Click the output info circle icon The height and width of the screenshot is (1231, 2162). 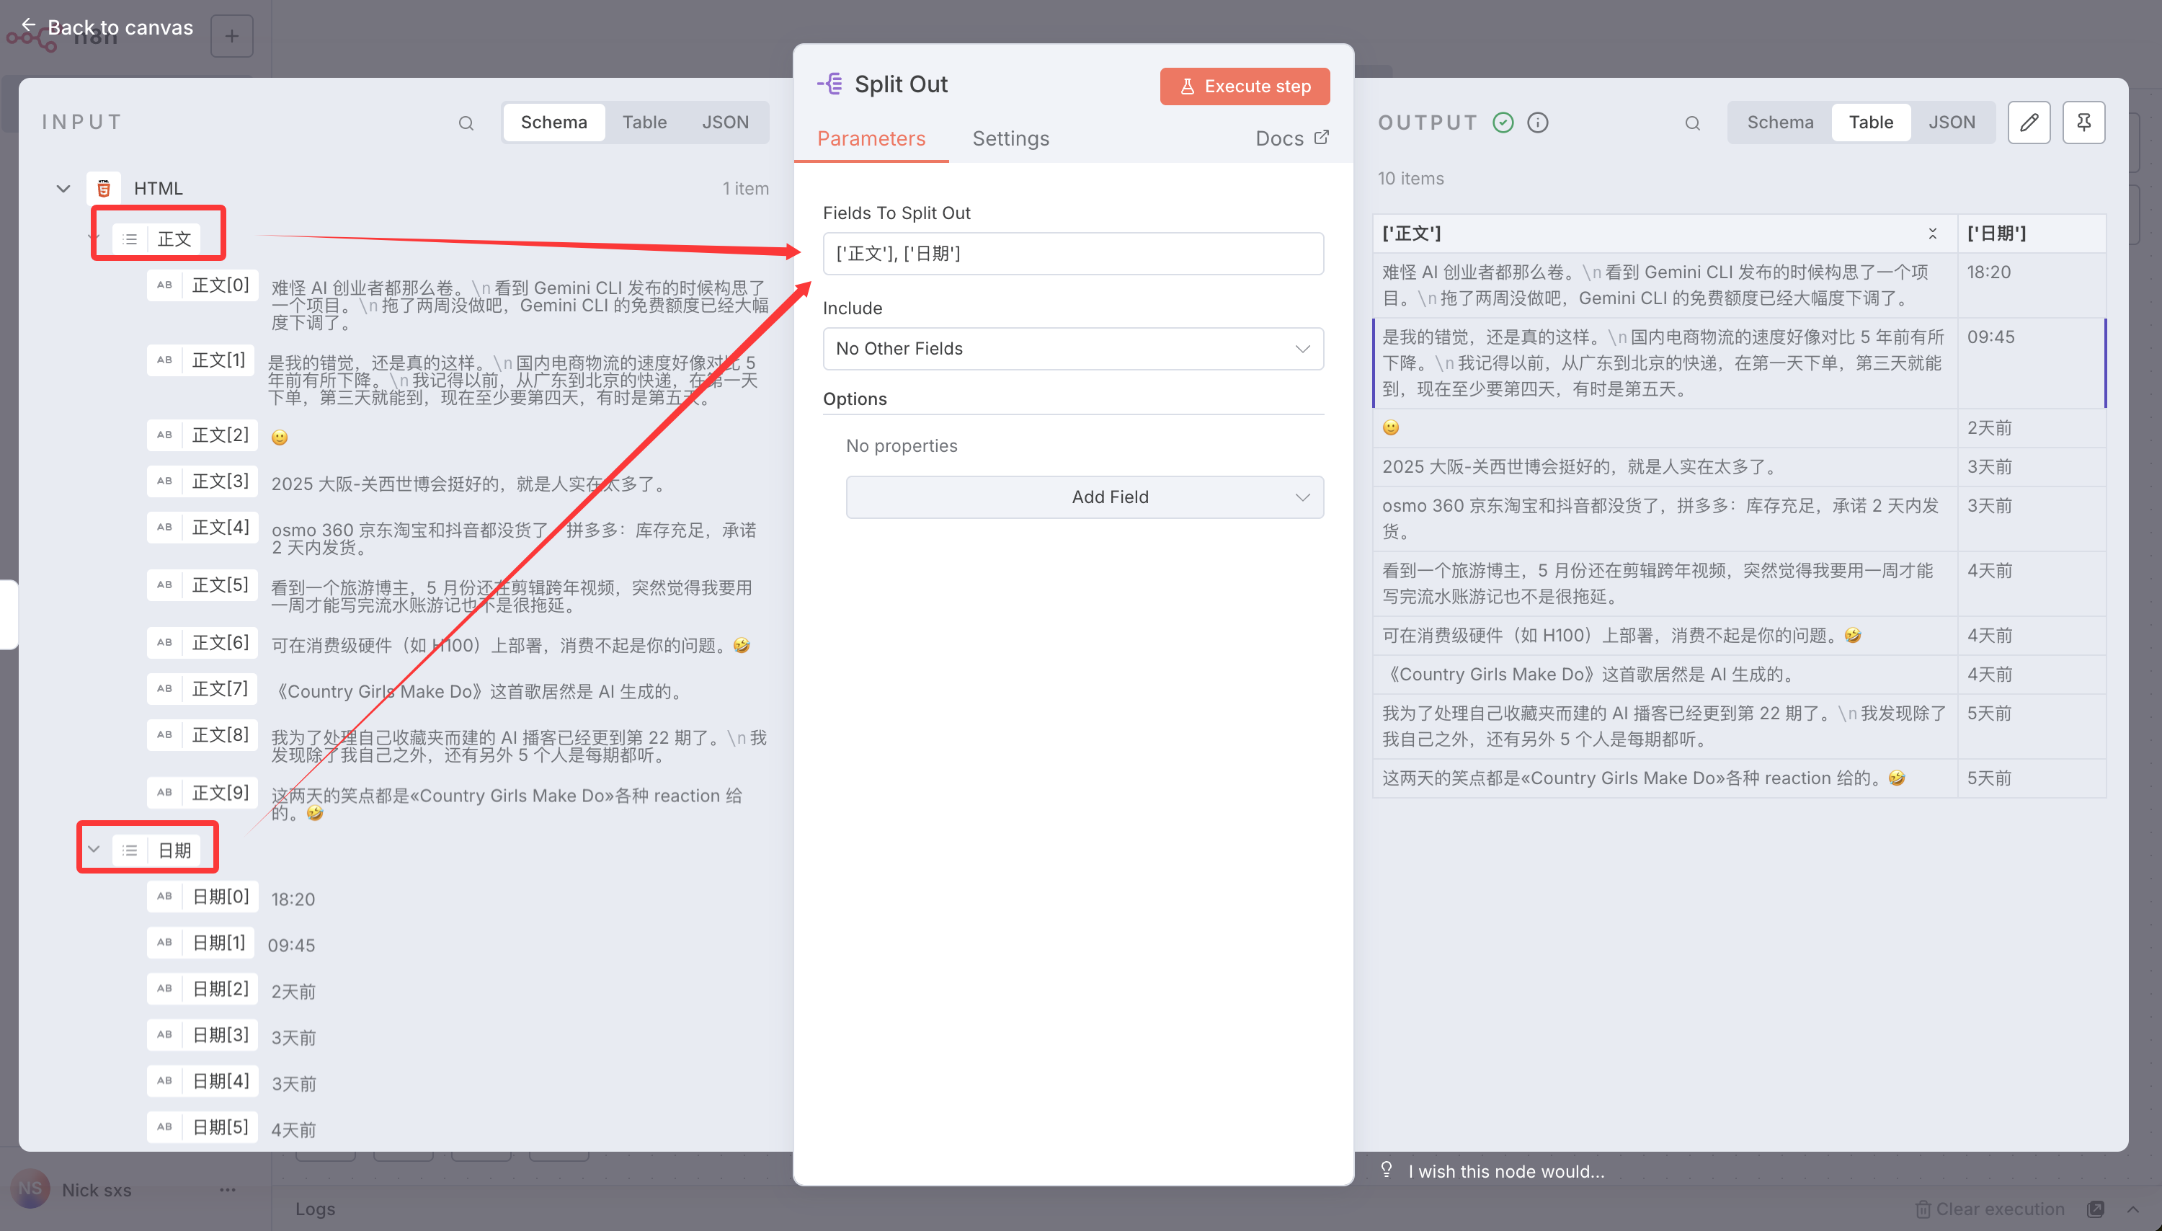pos(1537,123)
